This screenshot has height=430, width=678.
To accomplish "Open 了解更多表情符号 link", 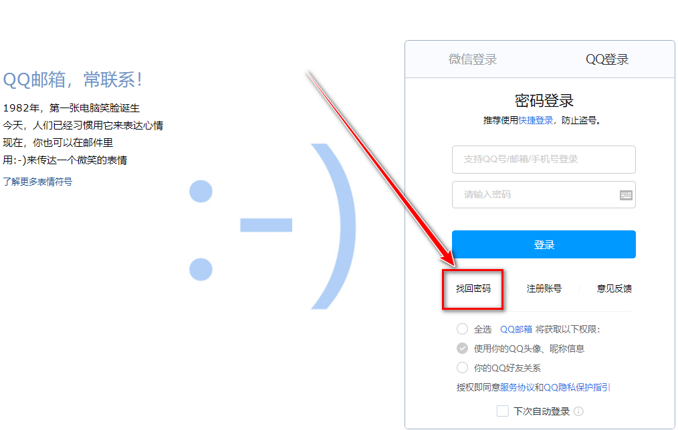I will [37, 182].
